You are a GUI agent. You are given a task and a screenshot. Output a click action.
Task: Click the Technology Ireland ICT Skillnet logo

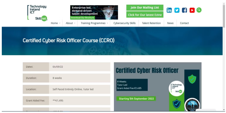pyautogui.click(x=37, y=13)
